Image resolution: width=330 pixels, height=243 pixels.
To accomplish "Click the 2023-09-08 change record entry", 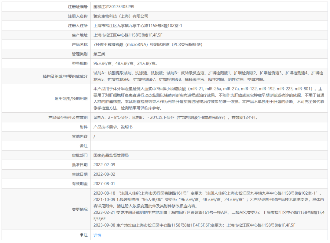I will [x=194, y=225].
